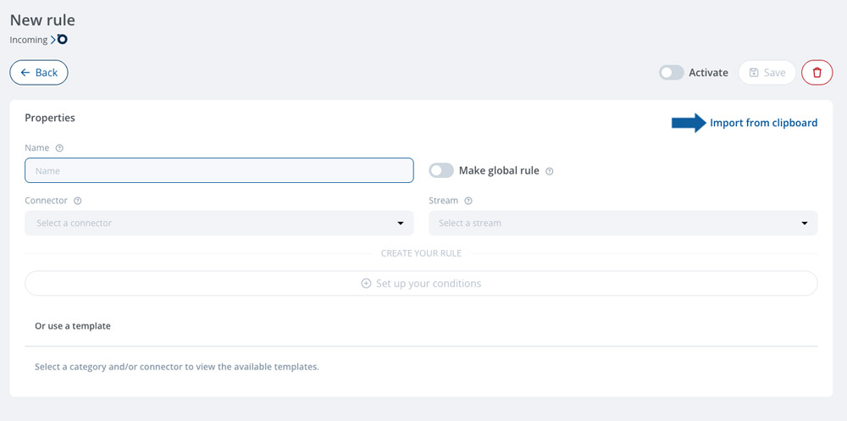Click the help icon next to Connector
847x421 pixels.
pos(77,201)
